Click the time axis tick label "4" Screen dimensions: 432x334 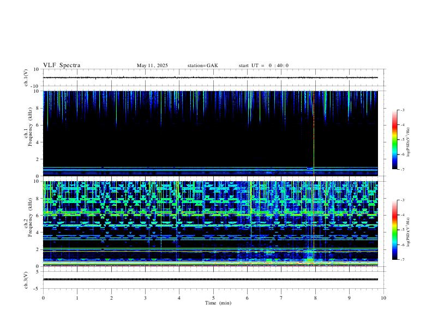point(179,298)
